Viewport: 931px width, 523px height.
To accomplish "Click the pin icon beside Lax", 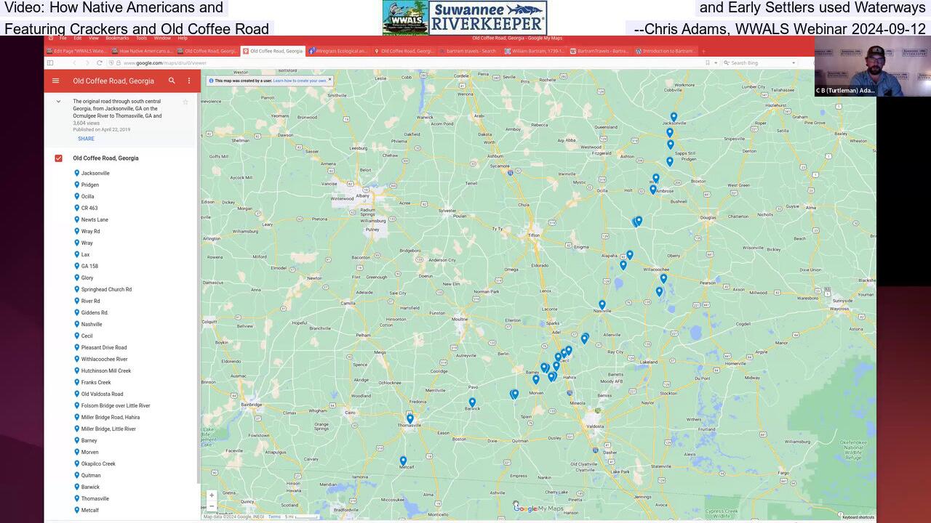I will (76, 254).
